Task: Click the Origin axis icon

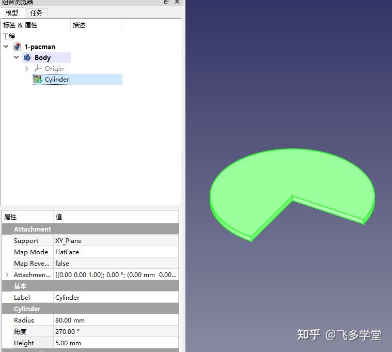Action: [38, 68]
